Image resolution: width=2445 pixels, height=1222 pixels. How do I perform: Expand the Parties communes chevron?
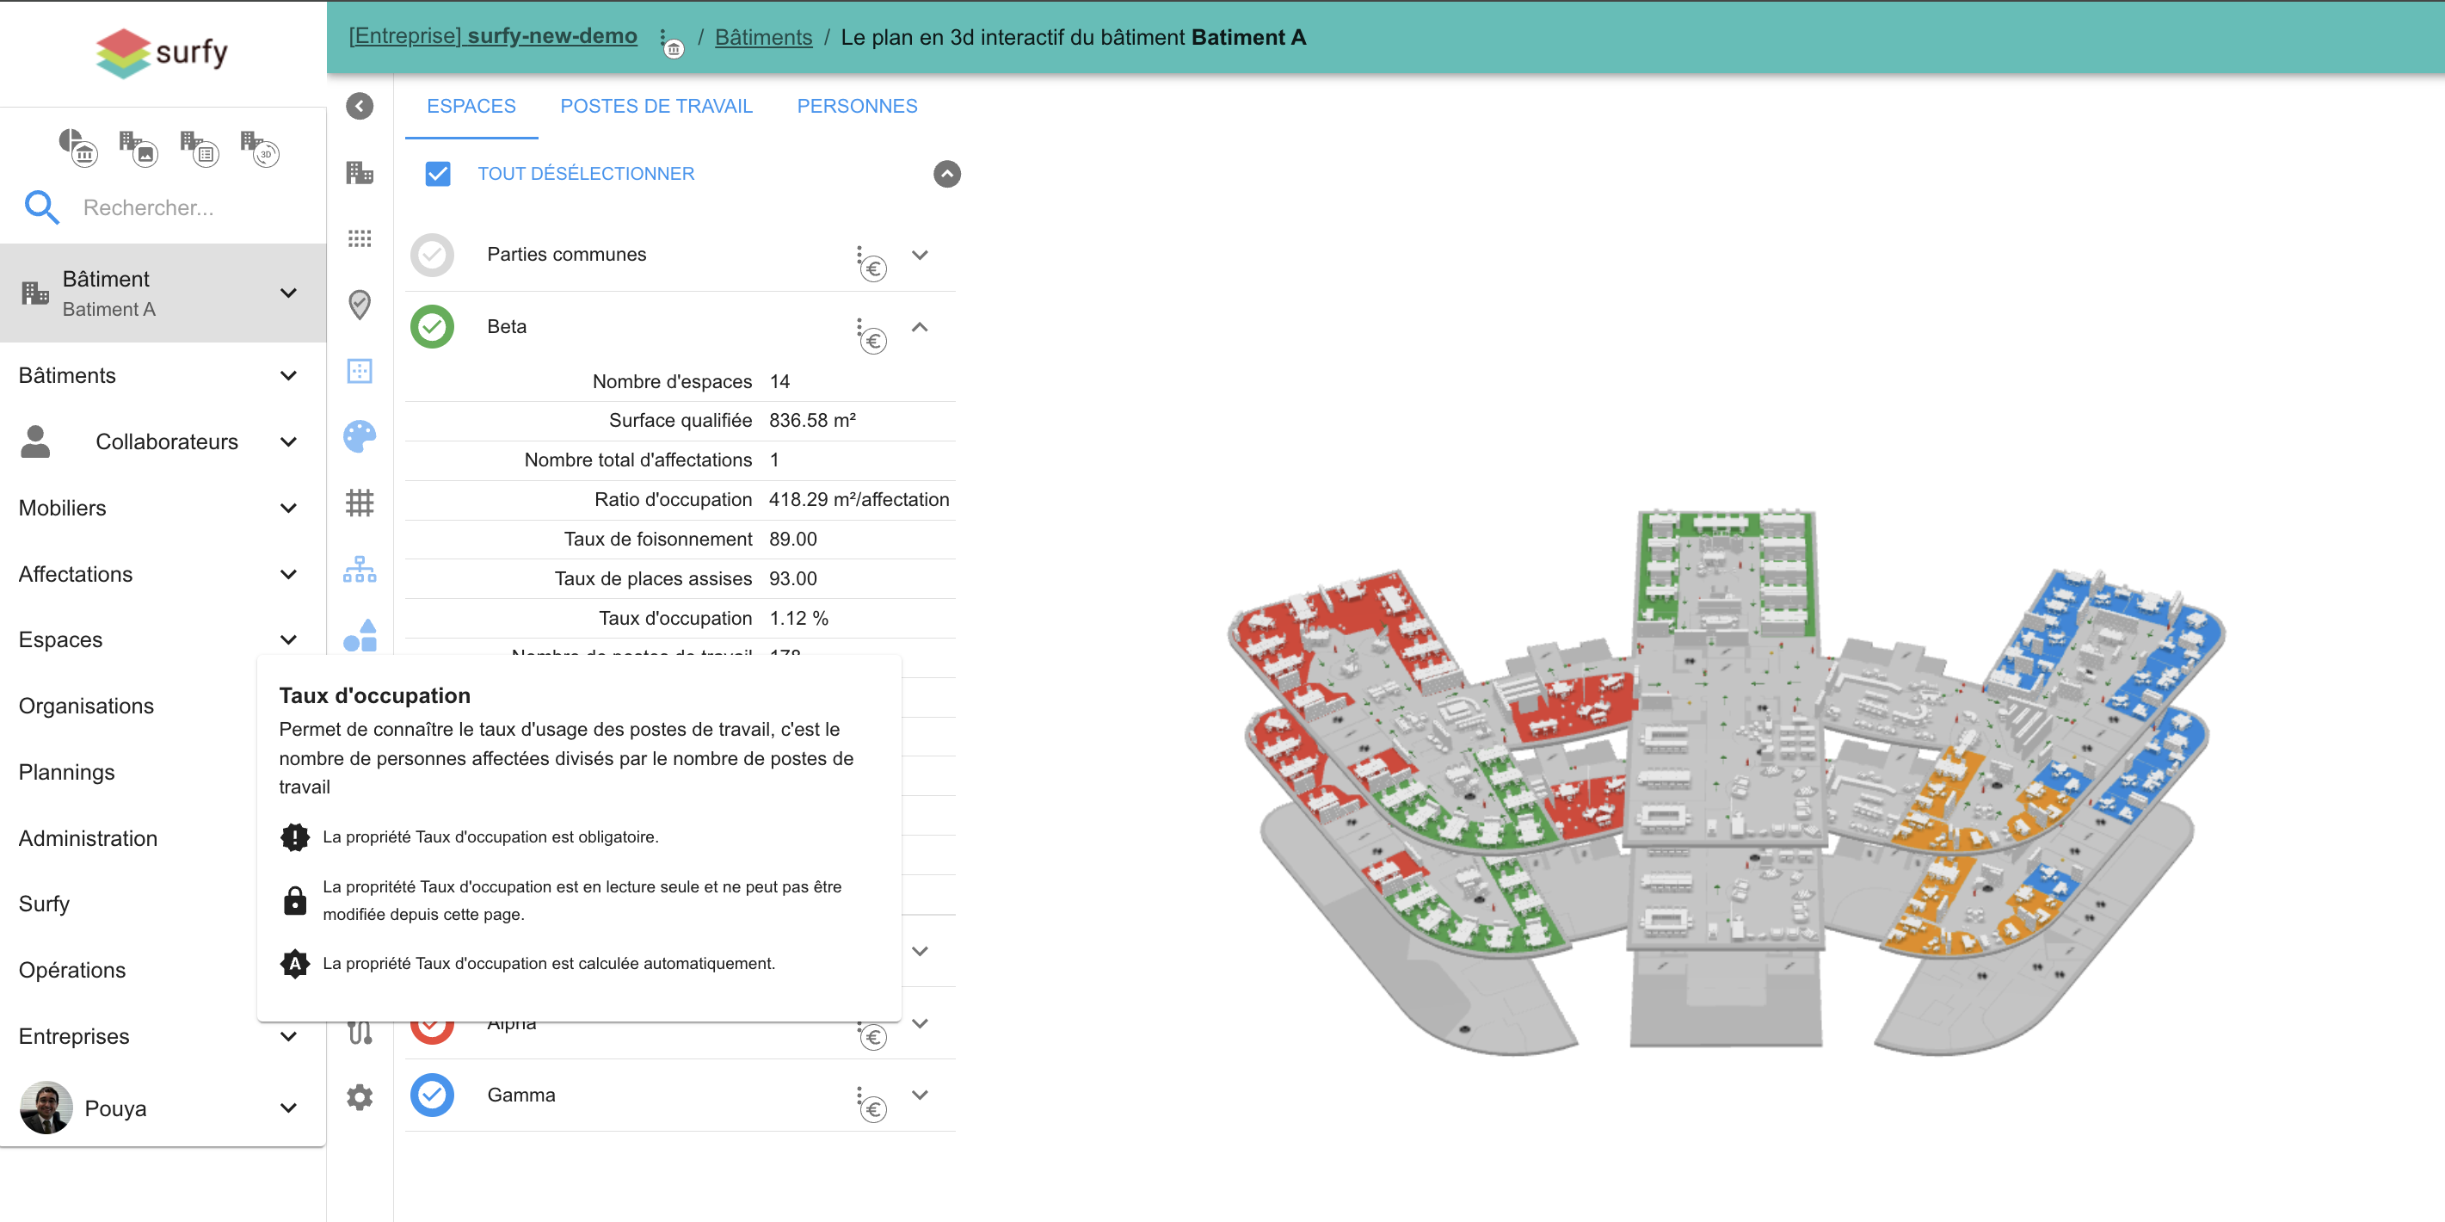click(x=919, y=255)
